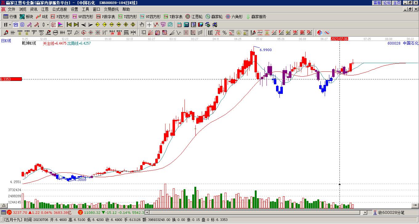Toggle the pressed indicator overlay button
This screenshot has height=224, width=419.
coord(53,25)
